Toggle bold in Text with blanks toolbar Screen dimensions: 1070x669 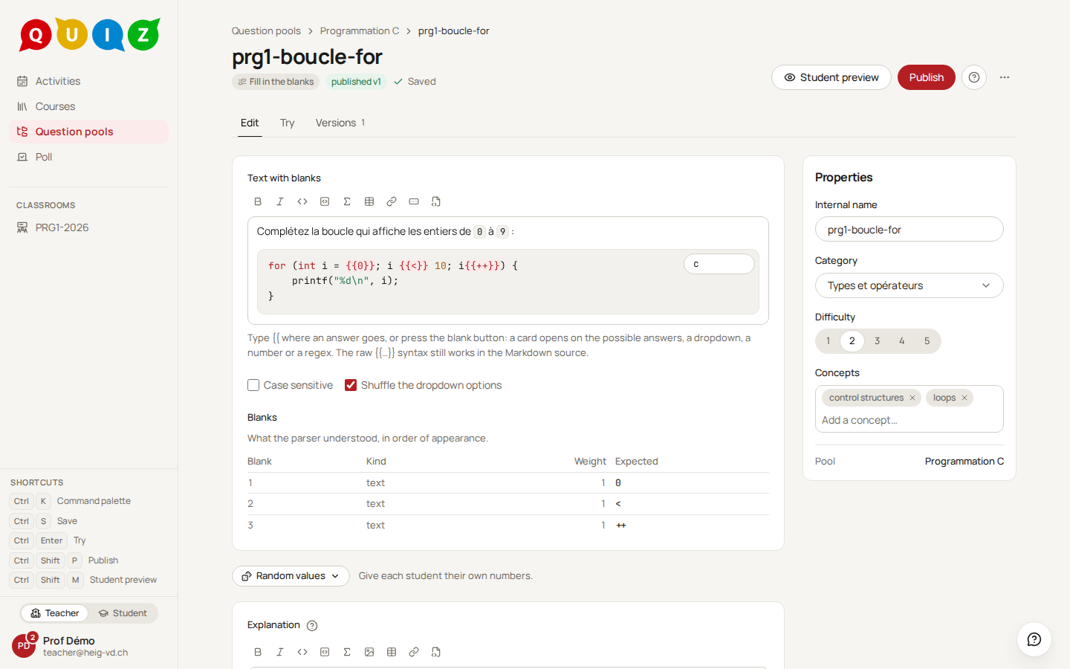(258, 201)
